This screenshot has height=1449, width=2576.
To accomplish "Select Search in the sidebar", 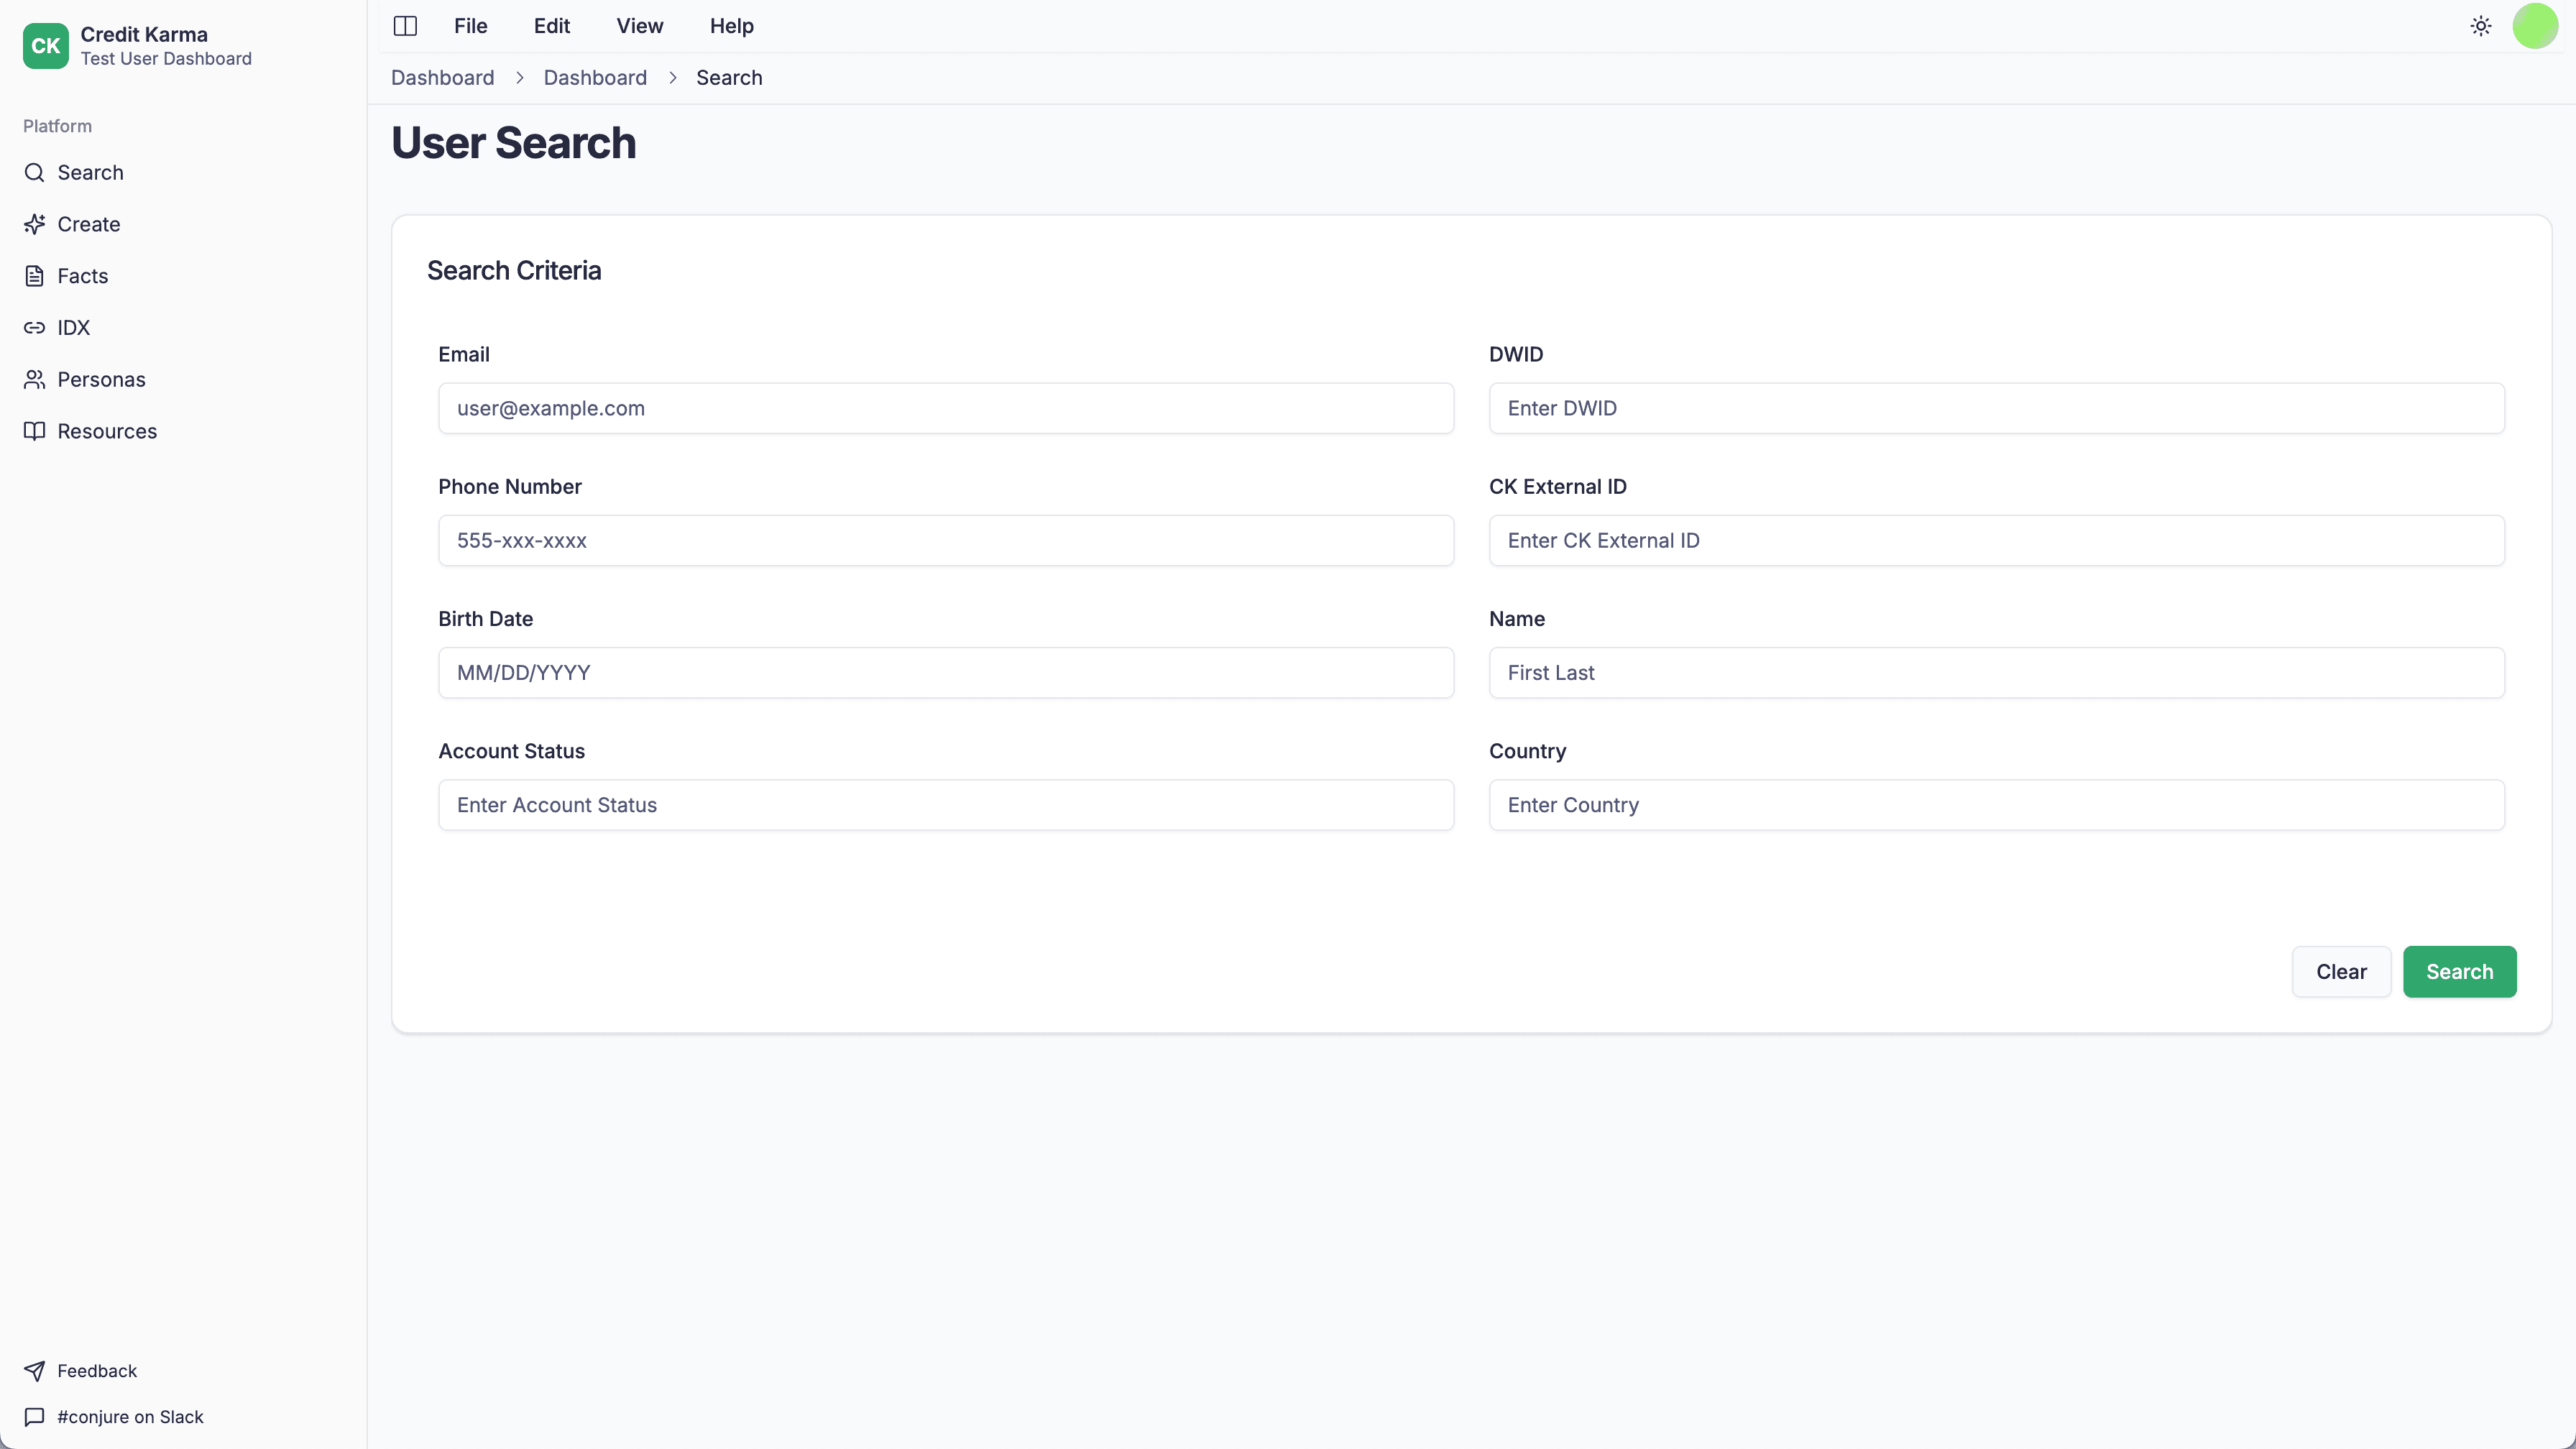I will click(91, 172).
